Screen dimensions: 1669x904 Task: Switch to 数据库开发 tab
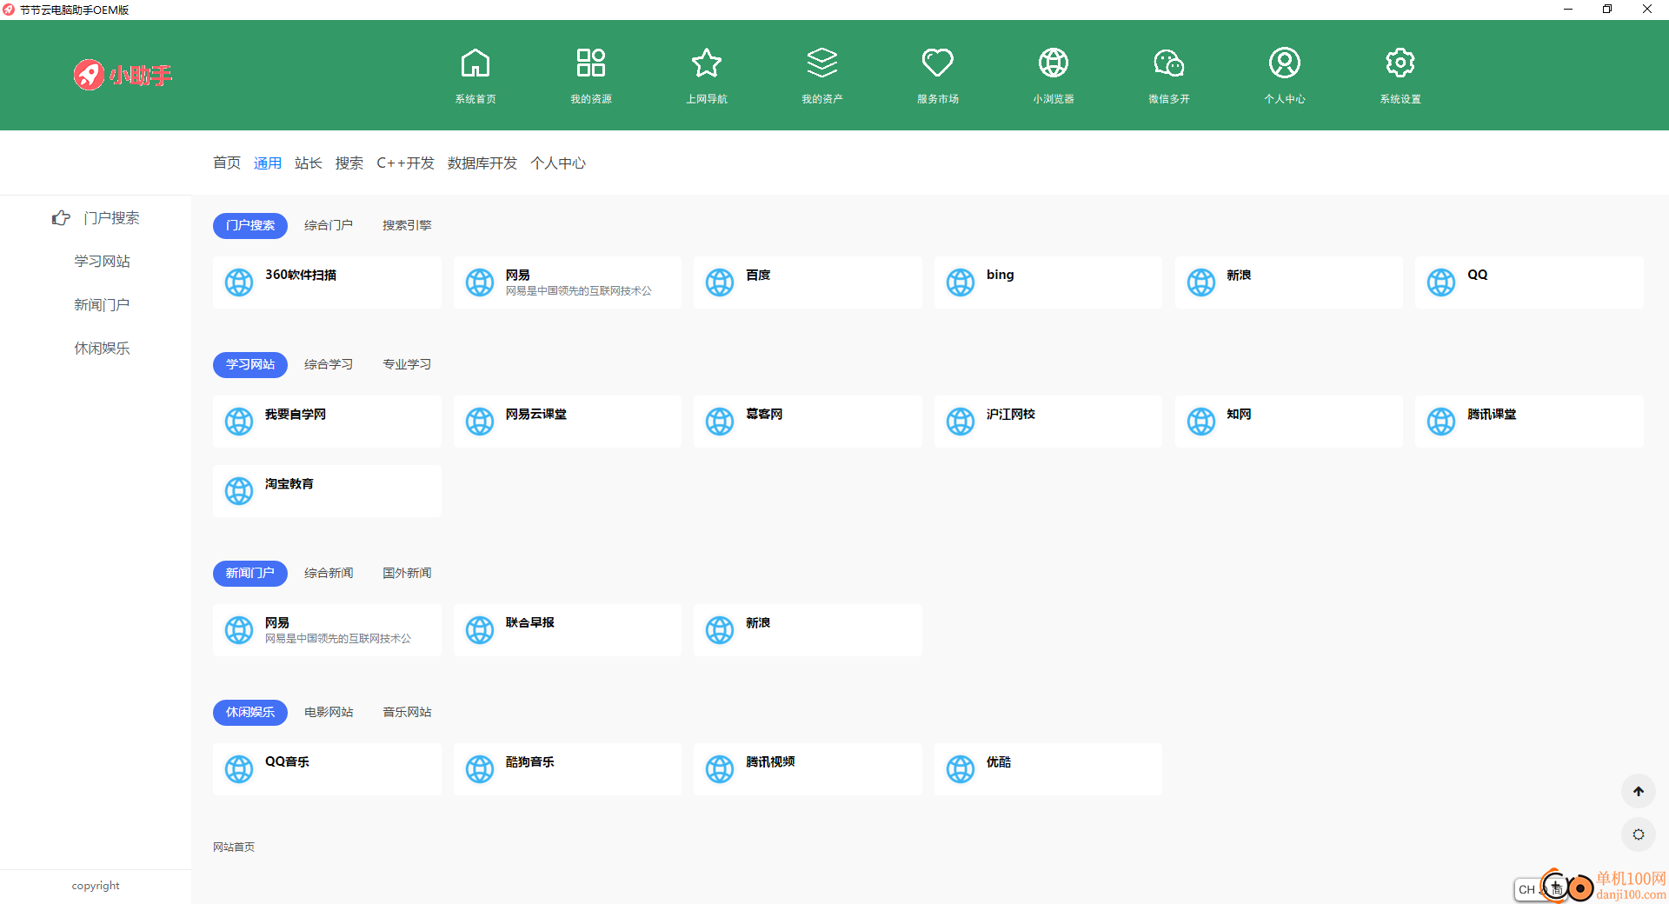tap(482, 163)
